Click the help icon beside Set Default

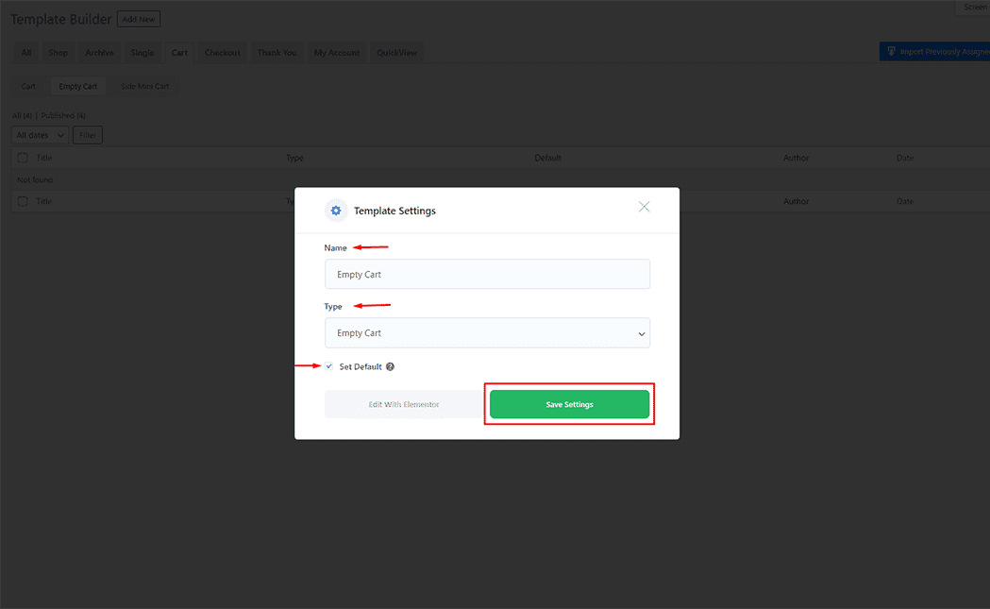[389, 366]
